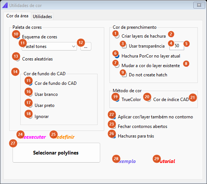Select Hachura PorCor no layer atual

147,56
